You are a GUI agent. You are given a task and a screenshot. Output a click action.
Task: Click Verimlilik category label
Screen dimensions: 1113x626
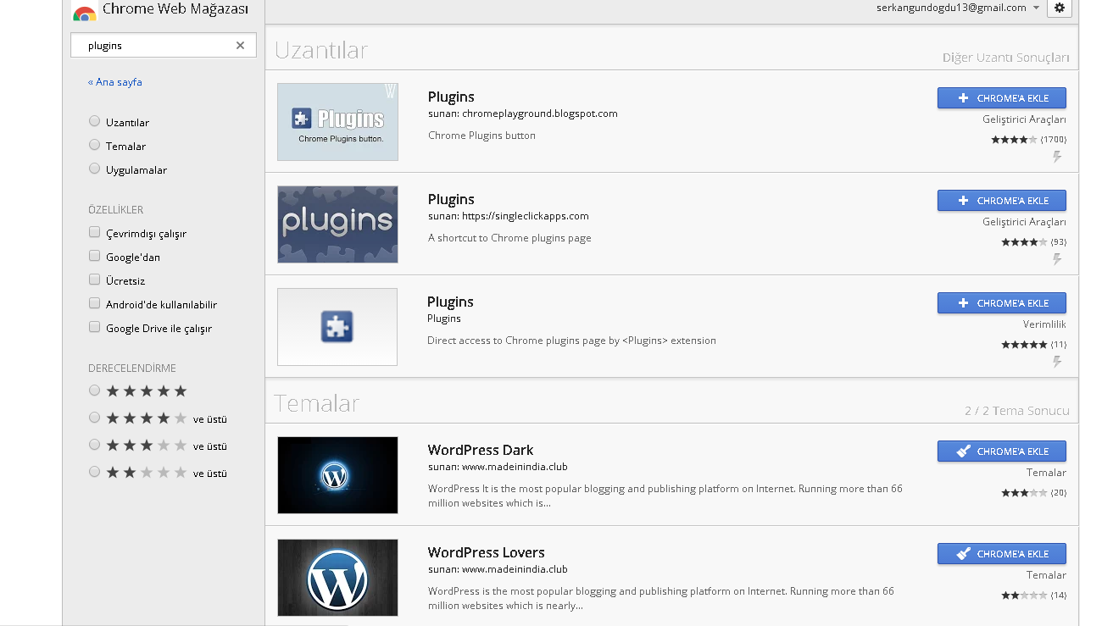click(1044, 324)
